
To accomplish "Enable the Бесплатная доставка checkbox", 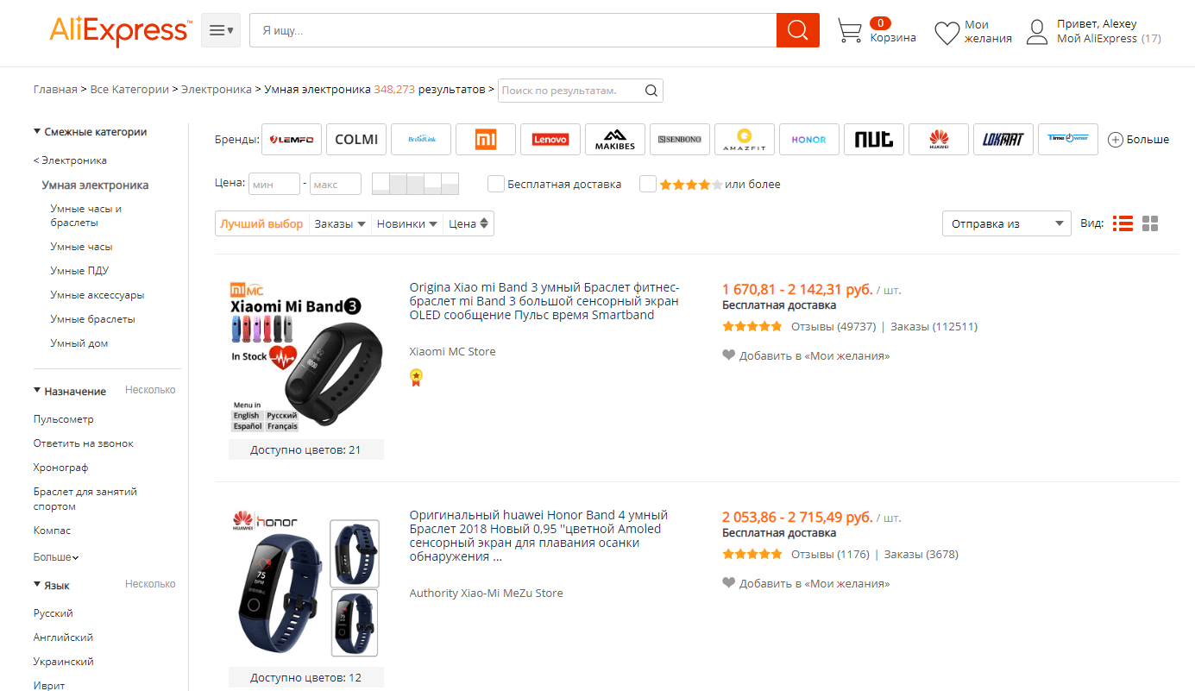I will tap(496, 184).
